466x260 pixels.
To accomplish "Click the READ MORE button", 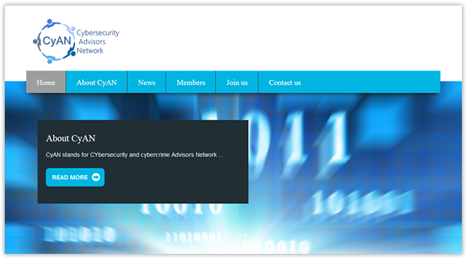I will [75, 177].
